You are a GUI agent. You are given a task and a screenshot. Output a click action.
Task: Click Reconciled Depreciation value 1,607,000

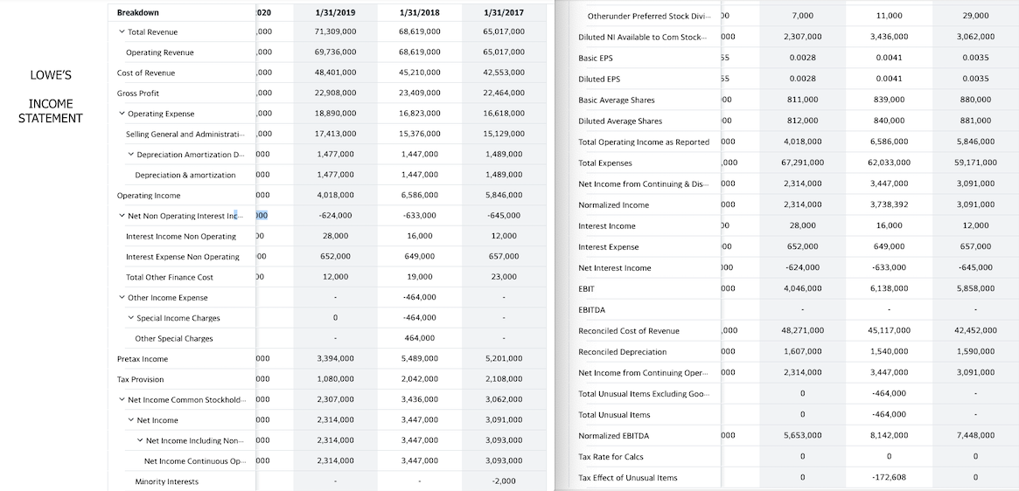[x=803, y=352]
